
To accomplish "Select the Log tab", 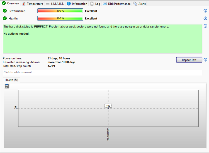I will click(95, 4).
